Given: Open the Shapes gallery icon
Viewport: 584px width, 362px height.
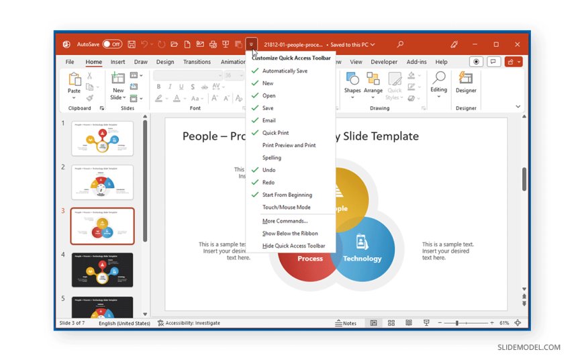Looking at the screenshot, I should (x=352, y=81).
